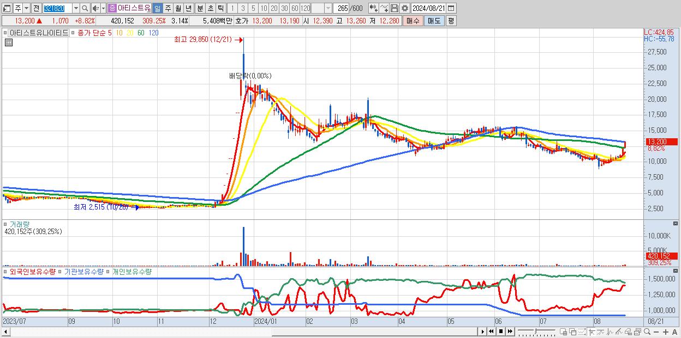This screenshot has height=338, width=681.
Task: Click the panel toggle icon at toolbar start
Action: pyautogui.click(x=6, y=8)
